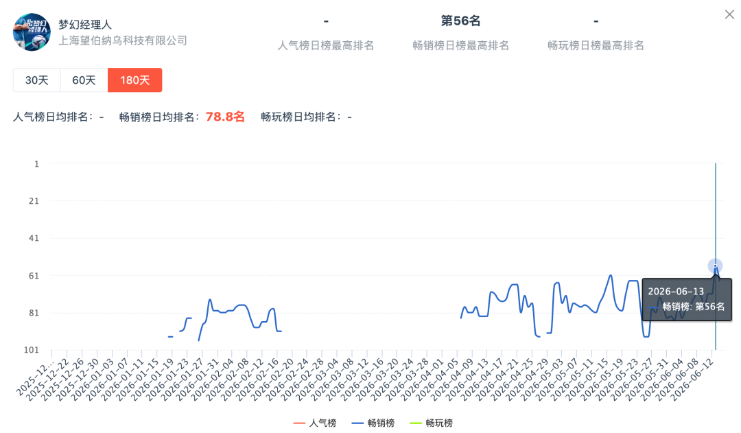Toggle the 畅销榜 legend series
The height and width of the screenshot is (433, 741).
(x=373, y=423)
